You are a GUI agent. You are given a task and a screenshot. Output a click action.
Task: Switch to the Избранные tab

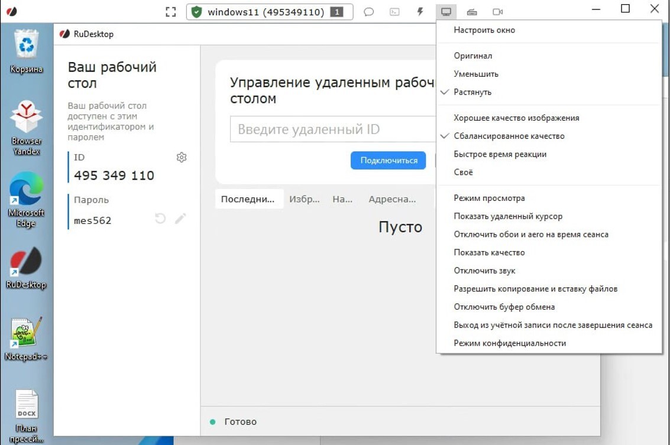304,199
